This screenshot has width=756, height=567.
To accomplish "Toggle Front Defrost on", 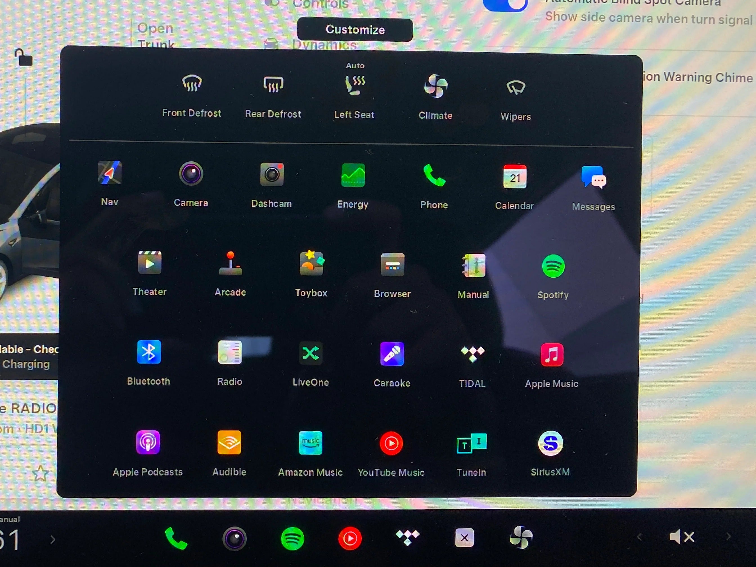I will pos(192,84).
